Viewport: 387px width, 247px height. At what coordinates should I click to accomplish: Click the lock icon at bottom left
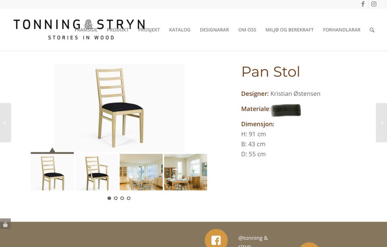pyautogui.click(x=5, y=224)
